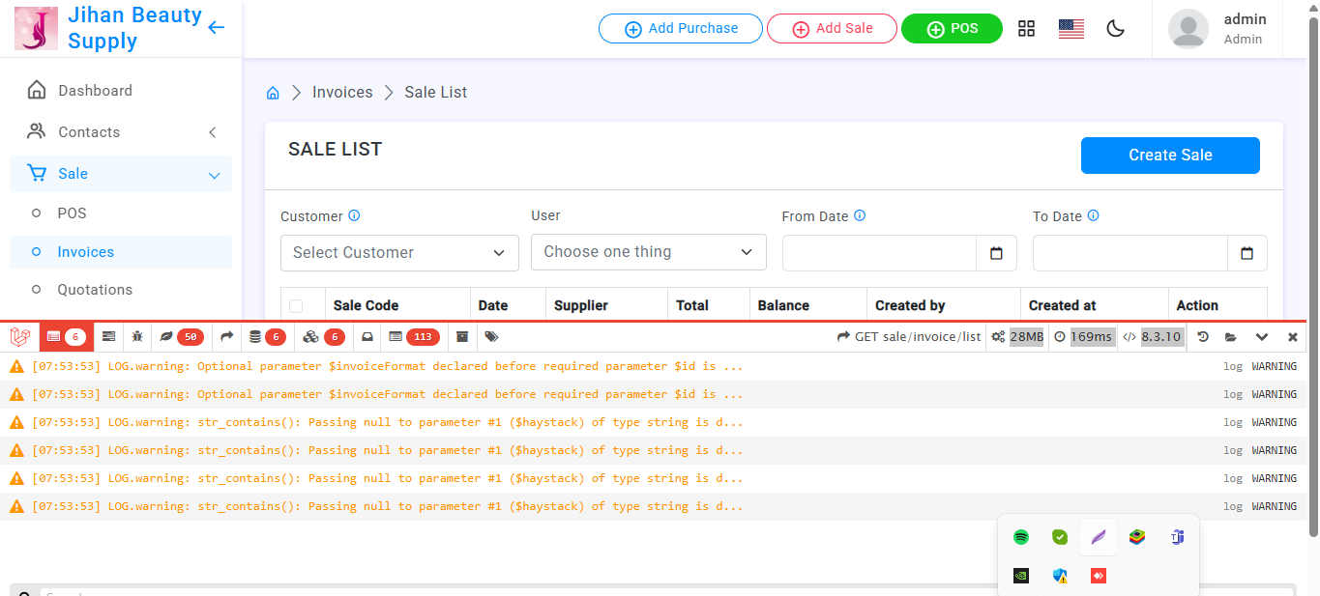
Task: Open the bug-icon Exceptions tab in debugbar
Action: pyautogui.click(x=137, y=337)
